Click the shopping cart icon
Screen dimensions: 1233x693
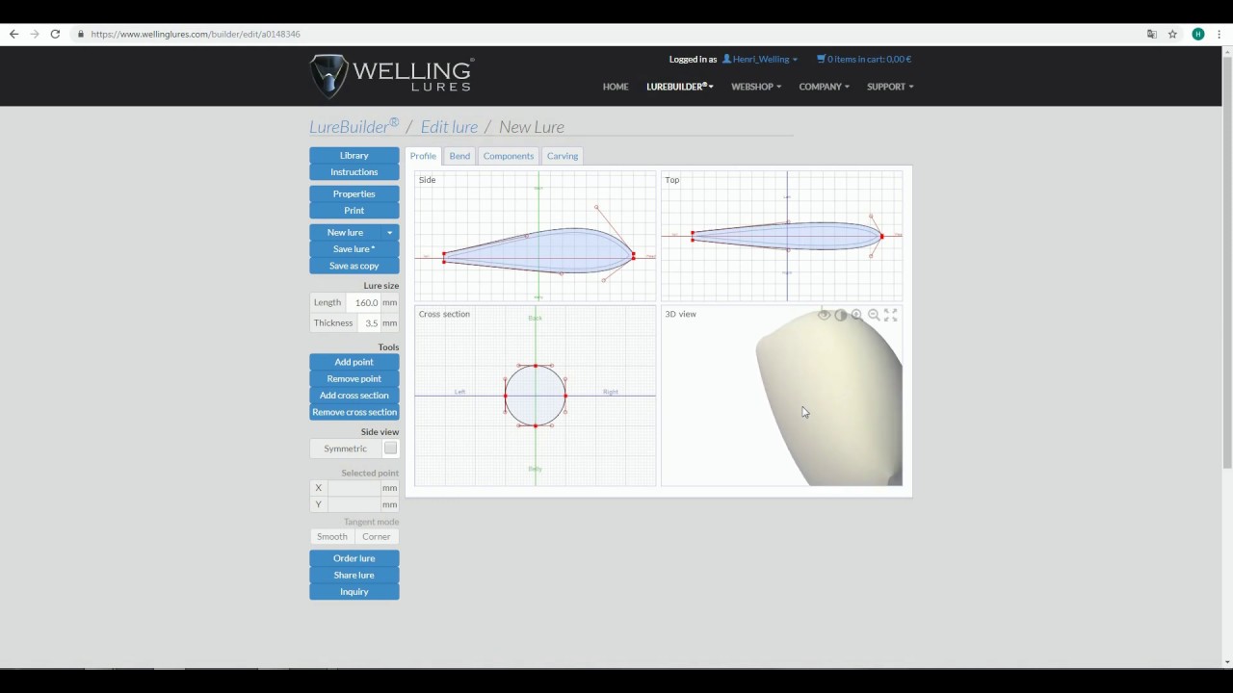821,59
